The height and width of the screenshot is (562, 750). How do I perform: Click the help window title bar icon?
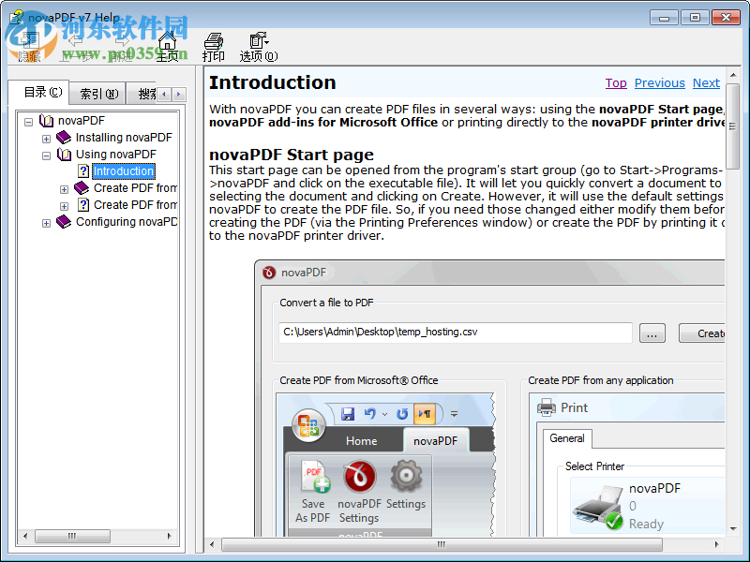(17, 17)
